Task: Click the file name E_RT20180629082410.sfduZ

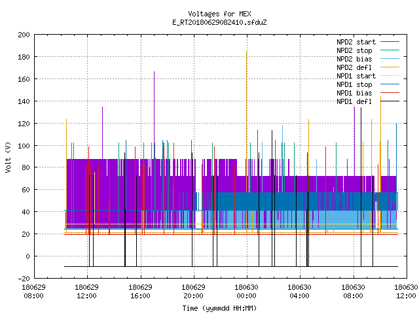Action: (219, 22)
